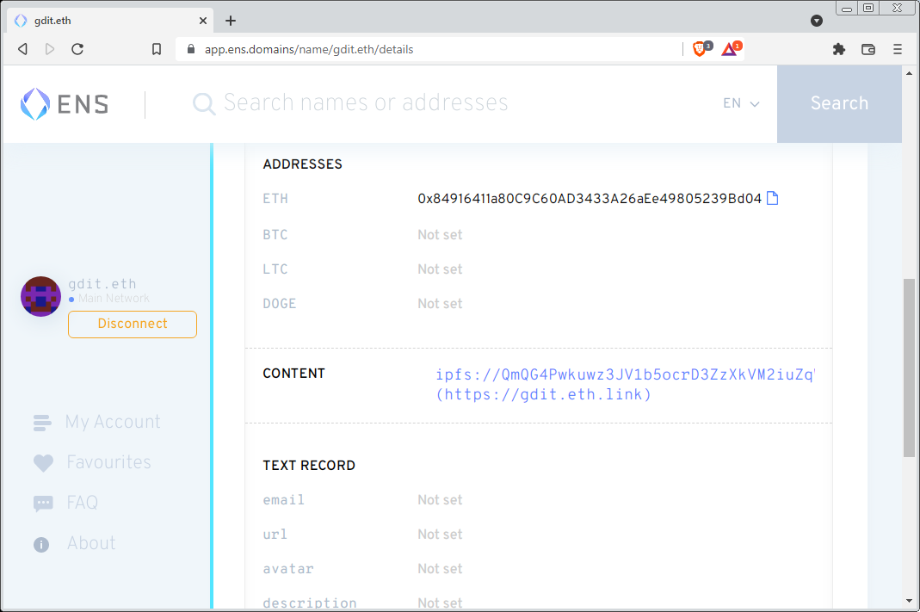
Task: Click the site lock icon in address bar
Action: click(191, 49)
